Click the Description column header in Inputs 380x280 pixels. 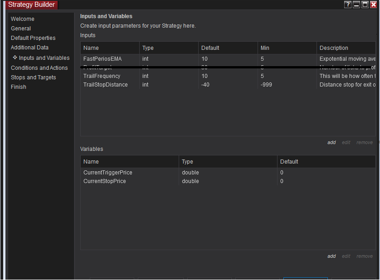pyautogui.click(x=334, y=48)
